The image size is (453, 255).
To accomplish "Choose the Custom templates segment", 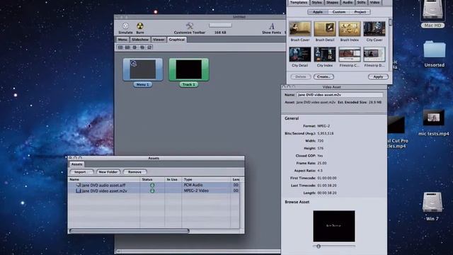I will (339, 12).
